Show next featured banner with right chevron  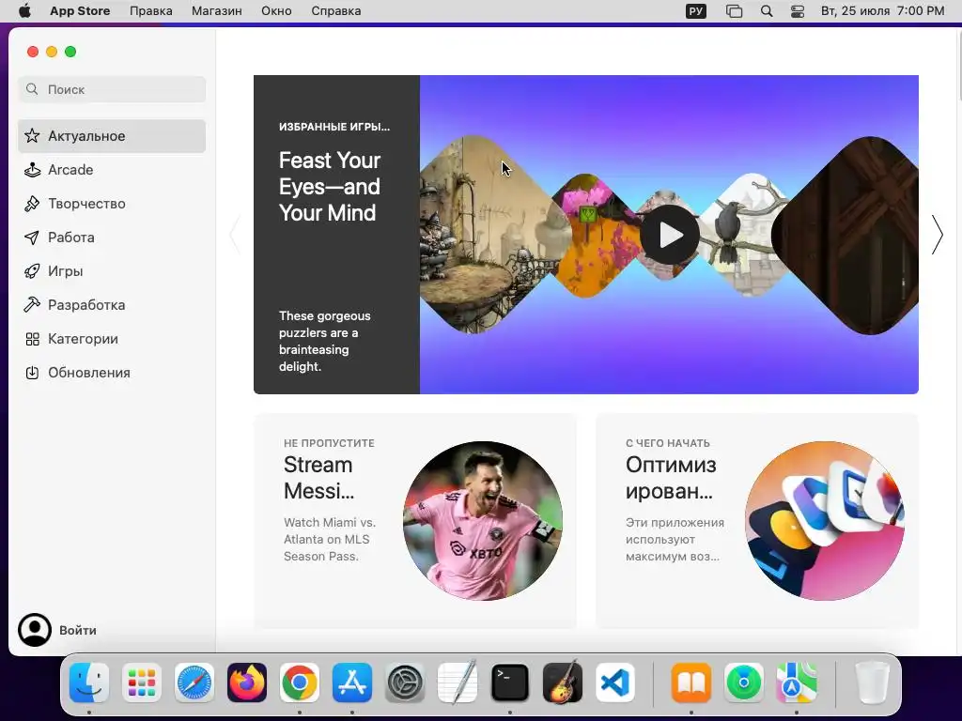point(937,235)
